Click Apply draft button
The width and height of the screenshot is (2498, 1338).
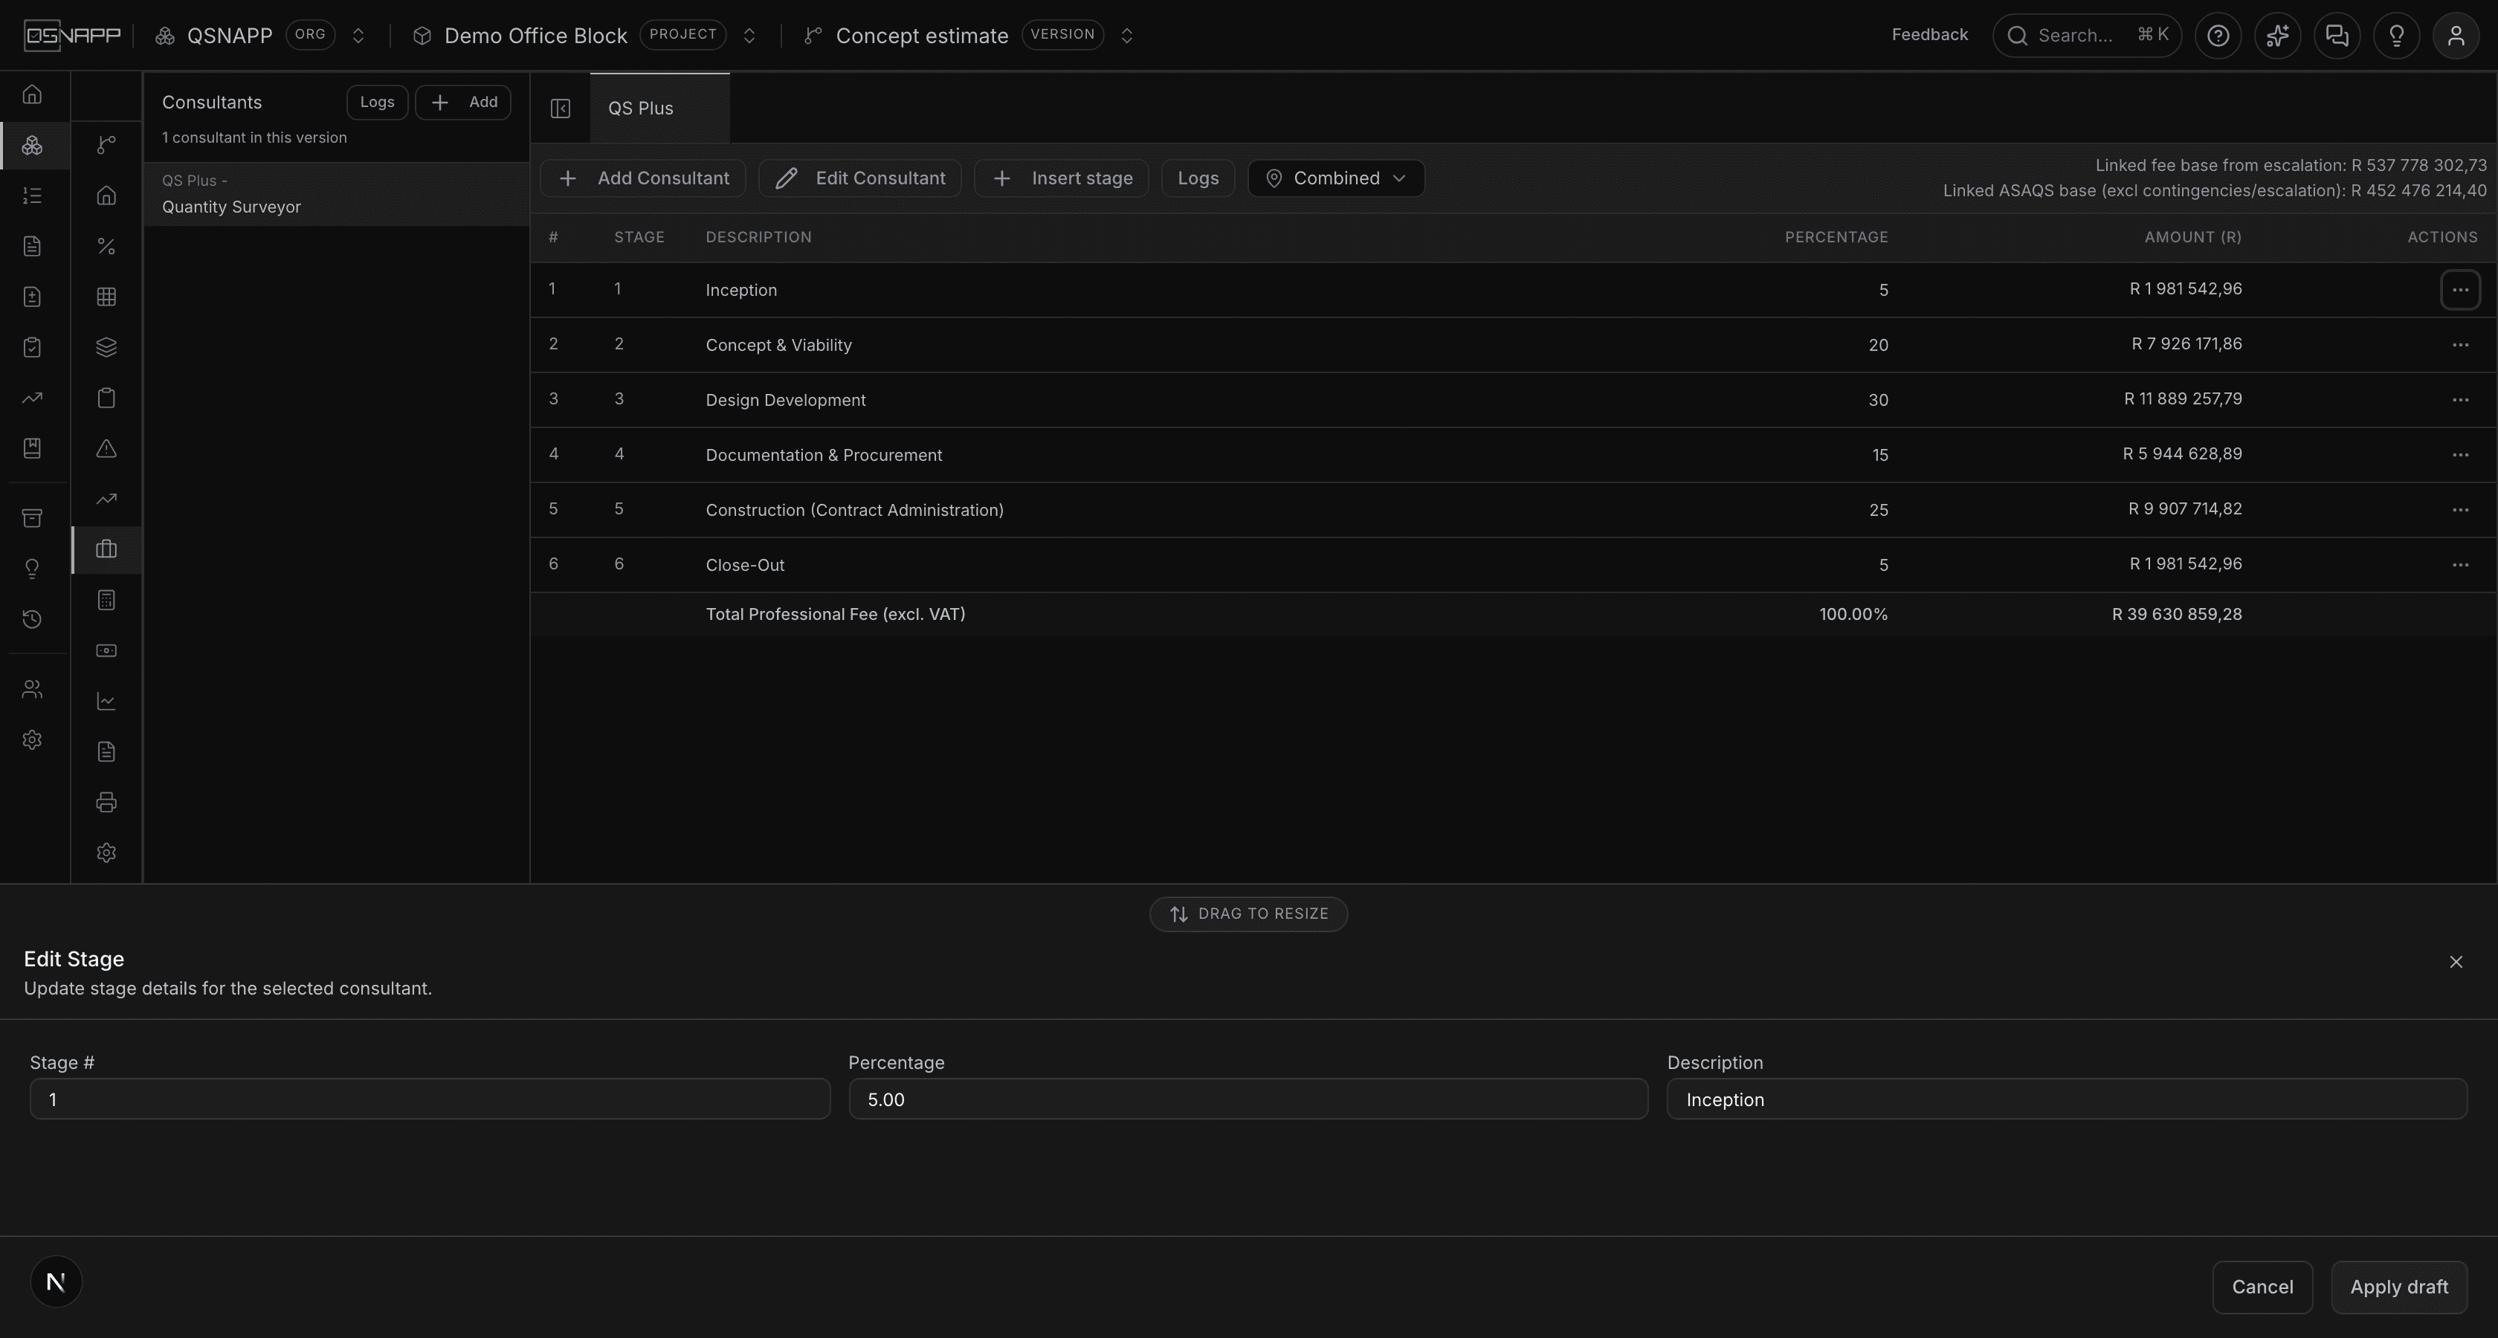2399,1287
